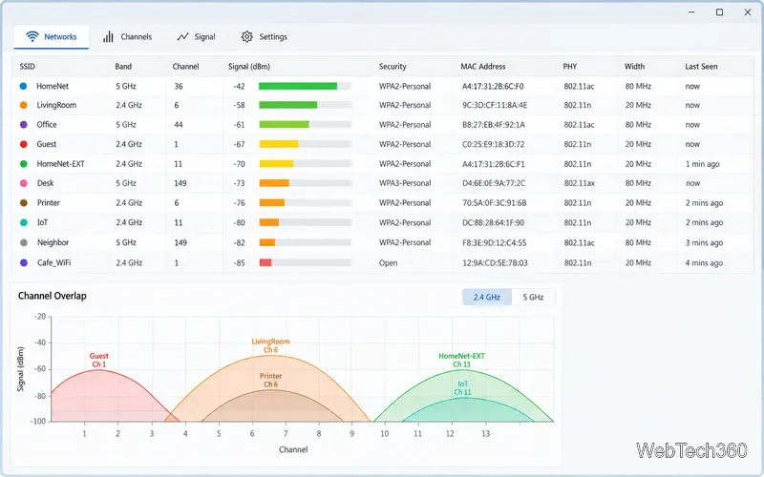Select the HomeNet-EXT network name
Image resolution: width=764 pixels, height=477 pixels.
pos(61,164)
